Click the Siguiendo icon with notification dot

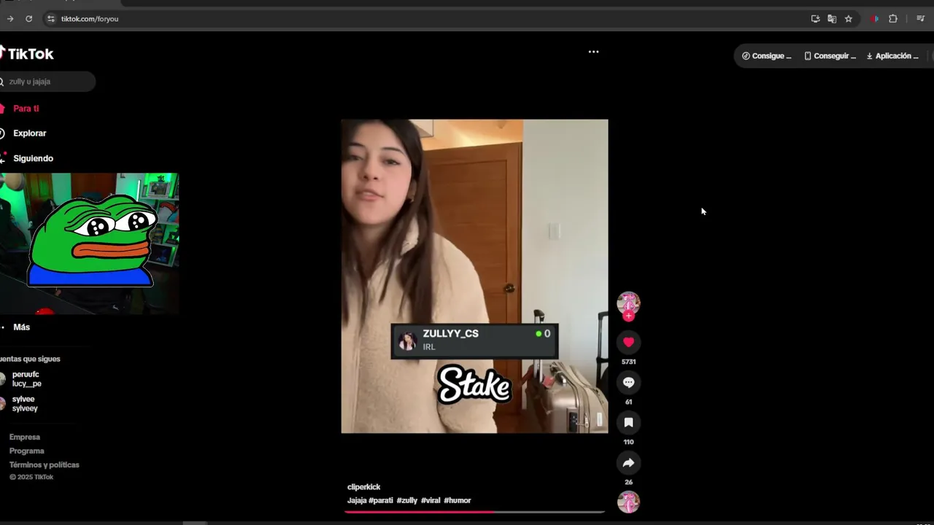[x=2, y=157]
